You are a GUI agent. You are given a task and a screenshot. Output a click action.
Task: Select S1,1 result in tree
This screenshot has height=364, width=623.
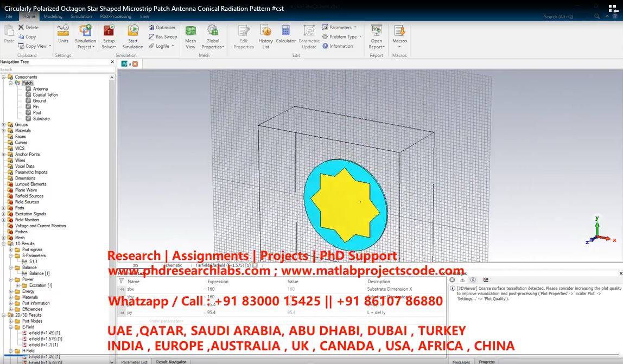pos(34,261)
